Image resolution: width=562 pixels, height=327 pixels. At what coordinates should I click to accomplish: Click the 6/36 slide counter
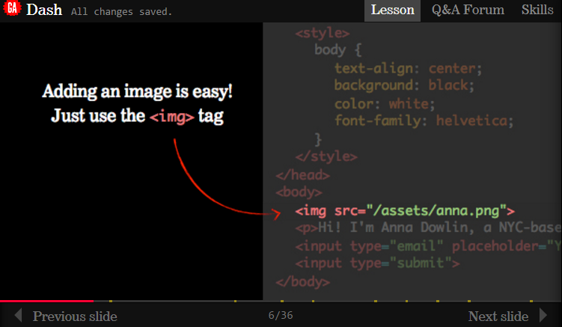click(x=281, y=315)
